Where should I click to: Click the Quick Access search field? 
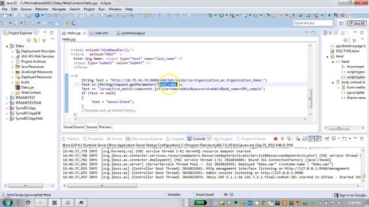[x=312, y=23]
